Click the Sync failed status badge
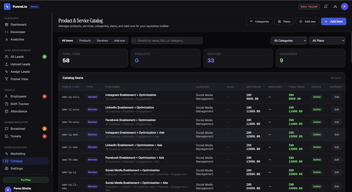This screenshot has height=192, width=352. (309, 7)
